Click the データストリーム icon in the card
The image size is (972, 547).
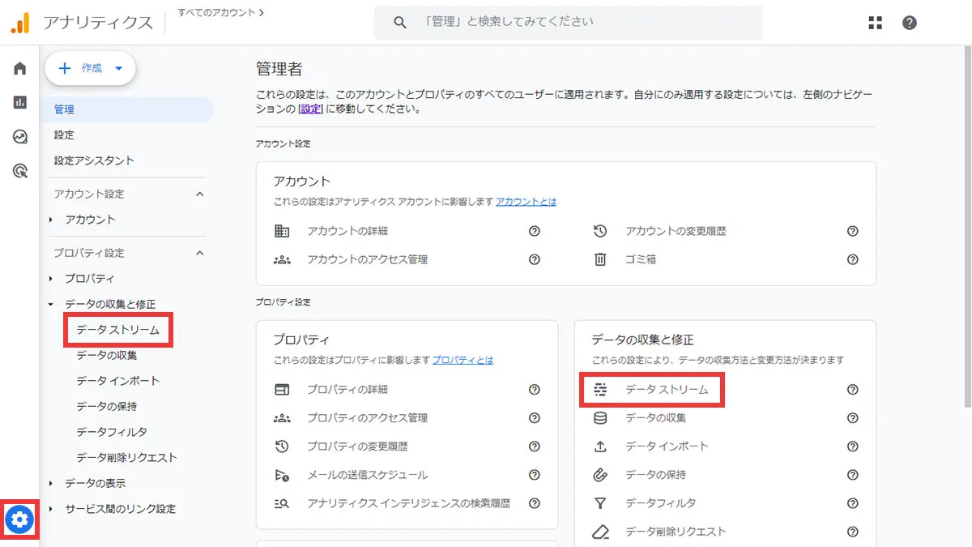click(x=599, y=389)
